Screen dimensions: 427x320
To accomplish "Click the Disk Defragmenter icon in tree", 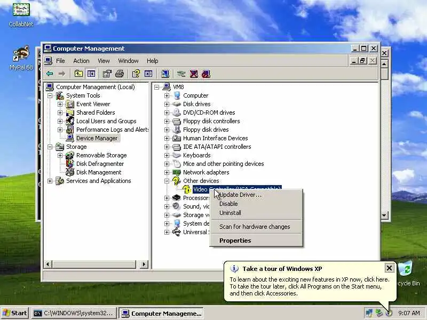I will (x=70, y=164).
